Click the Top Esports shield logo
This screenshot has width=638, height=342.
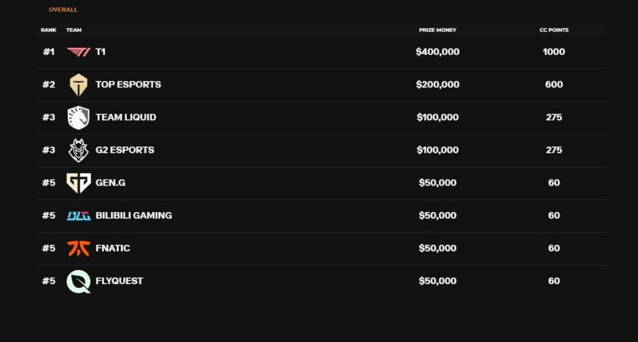[x=79, y=85]
